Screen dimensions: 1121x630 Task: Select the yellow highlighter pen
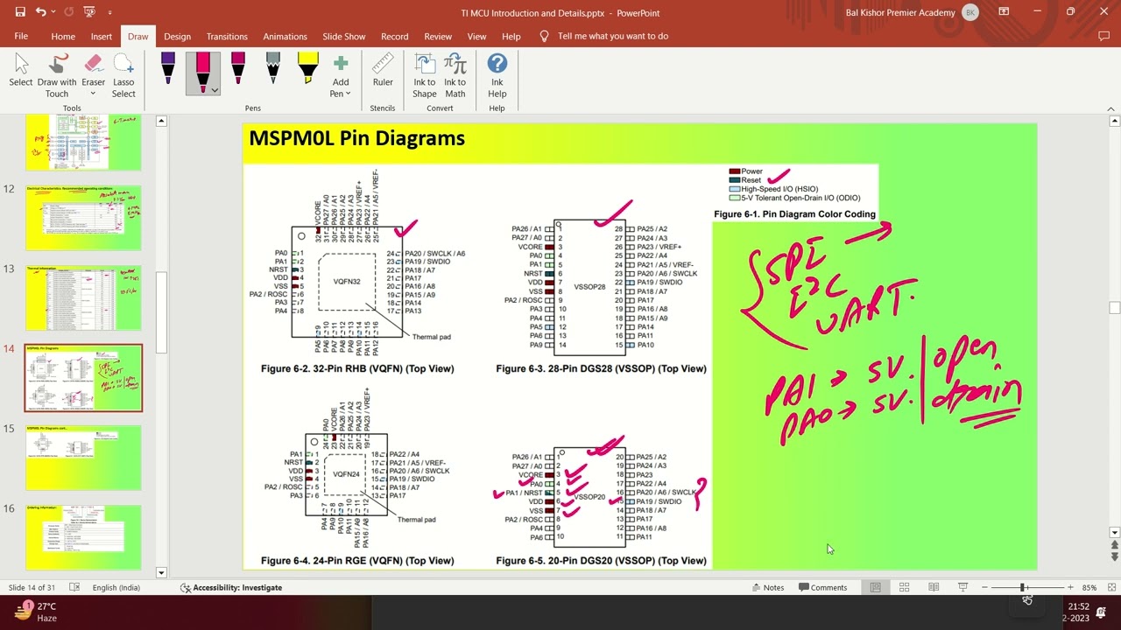pos(308,69)
